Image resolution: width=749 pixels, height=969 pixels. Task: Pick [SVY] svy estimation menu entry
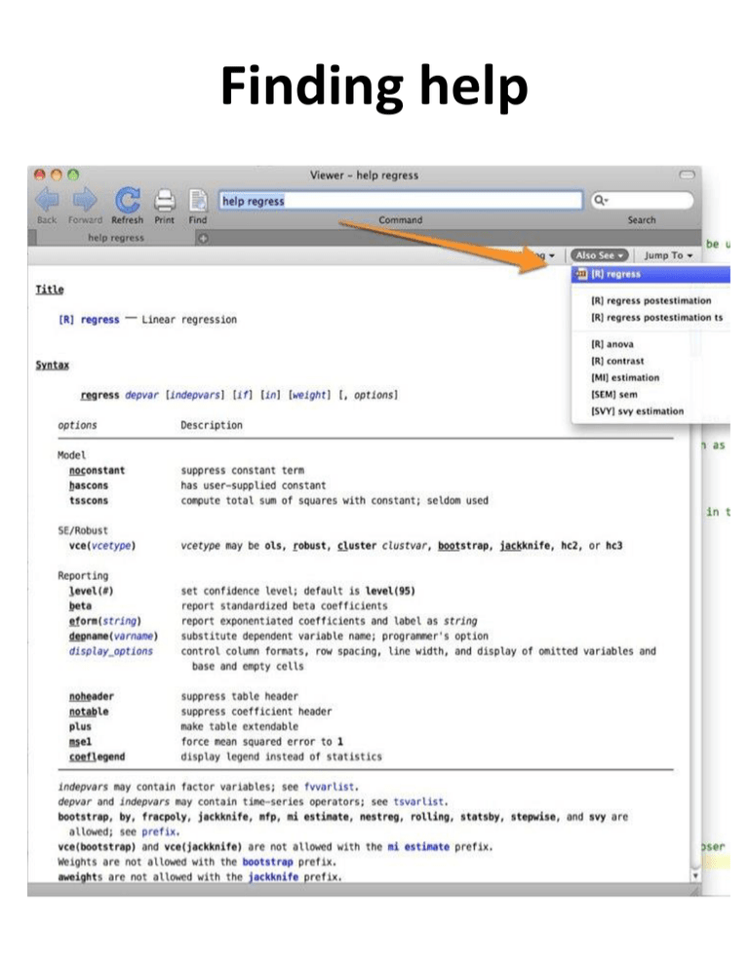click(x=637, y=411)
